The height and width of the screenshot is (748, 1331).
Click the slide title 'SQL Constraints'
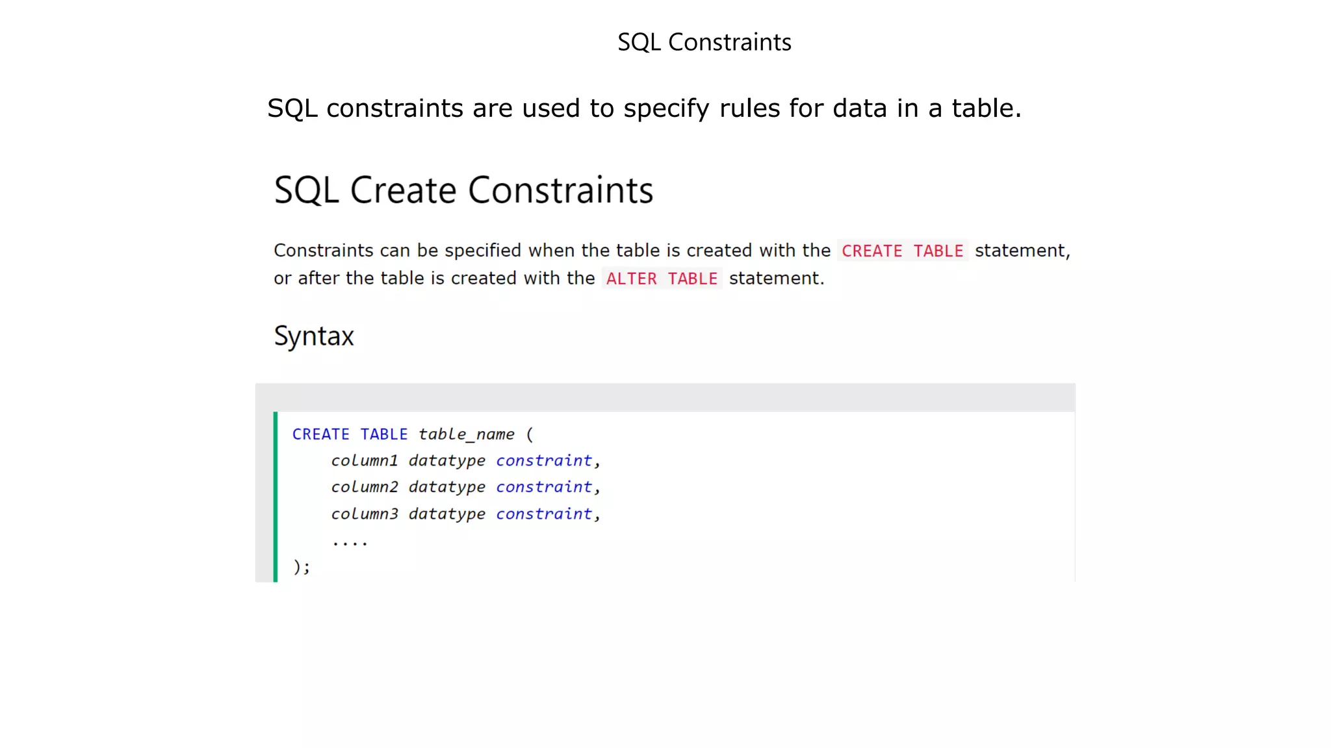coord(704,42)
